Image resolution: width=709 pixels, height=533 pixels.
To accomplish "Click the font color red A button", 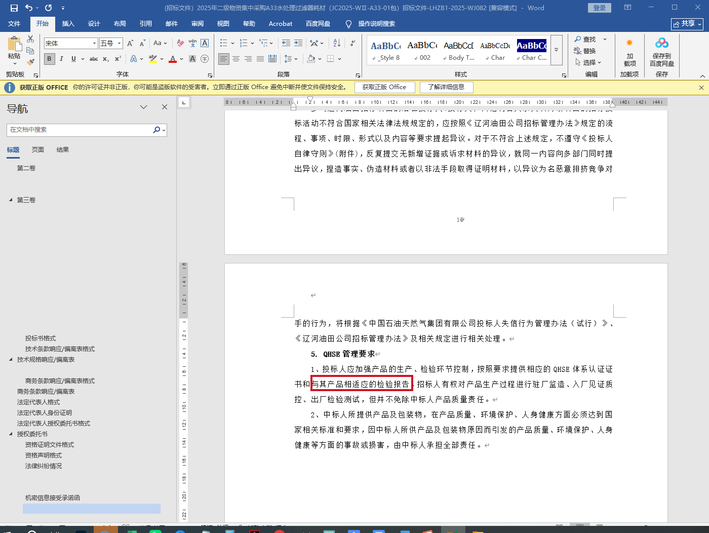I will [173, 59].
